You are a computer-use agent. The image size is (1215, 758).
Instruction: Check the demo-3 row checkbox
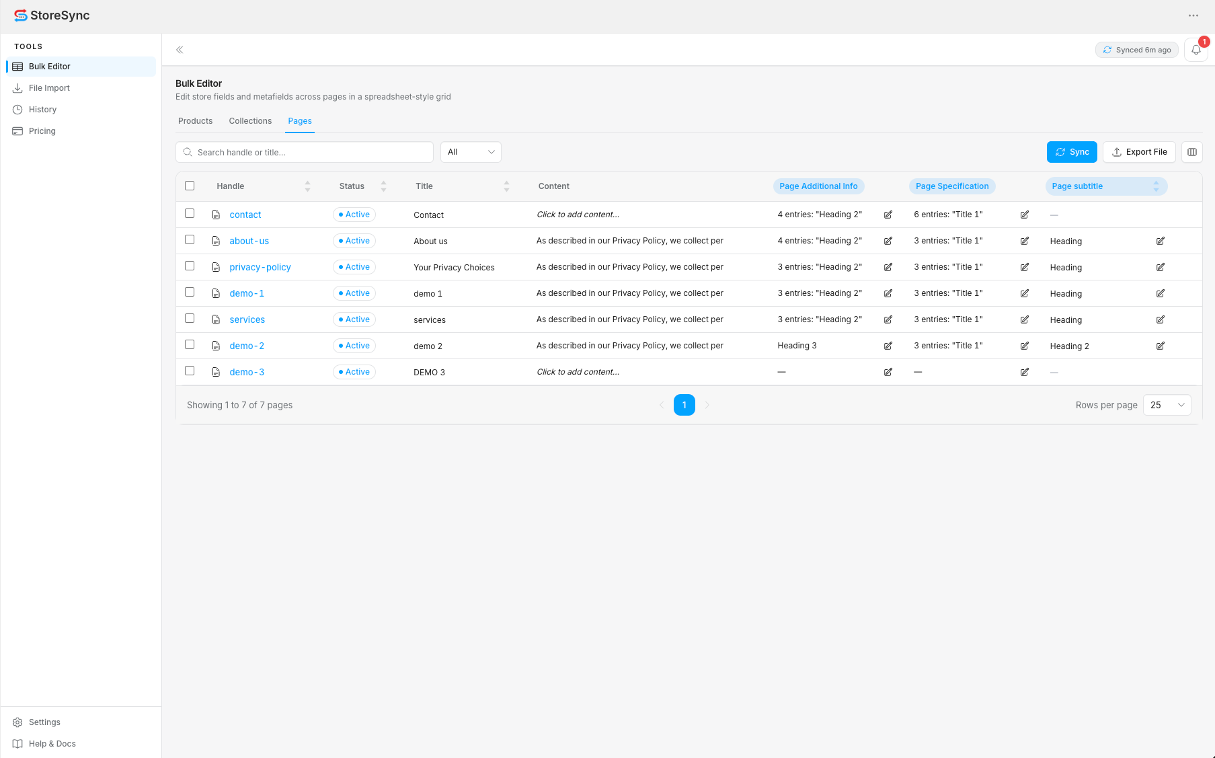tap(190, 371)
